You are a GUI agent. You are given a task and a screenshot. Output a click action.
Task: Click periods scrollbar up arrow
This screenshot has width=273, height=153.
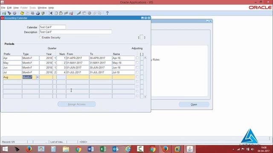[145, 57]
